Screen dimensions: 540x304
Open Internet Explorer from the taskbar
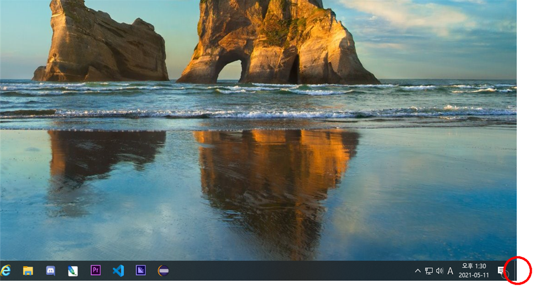tap(6, 271)
